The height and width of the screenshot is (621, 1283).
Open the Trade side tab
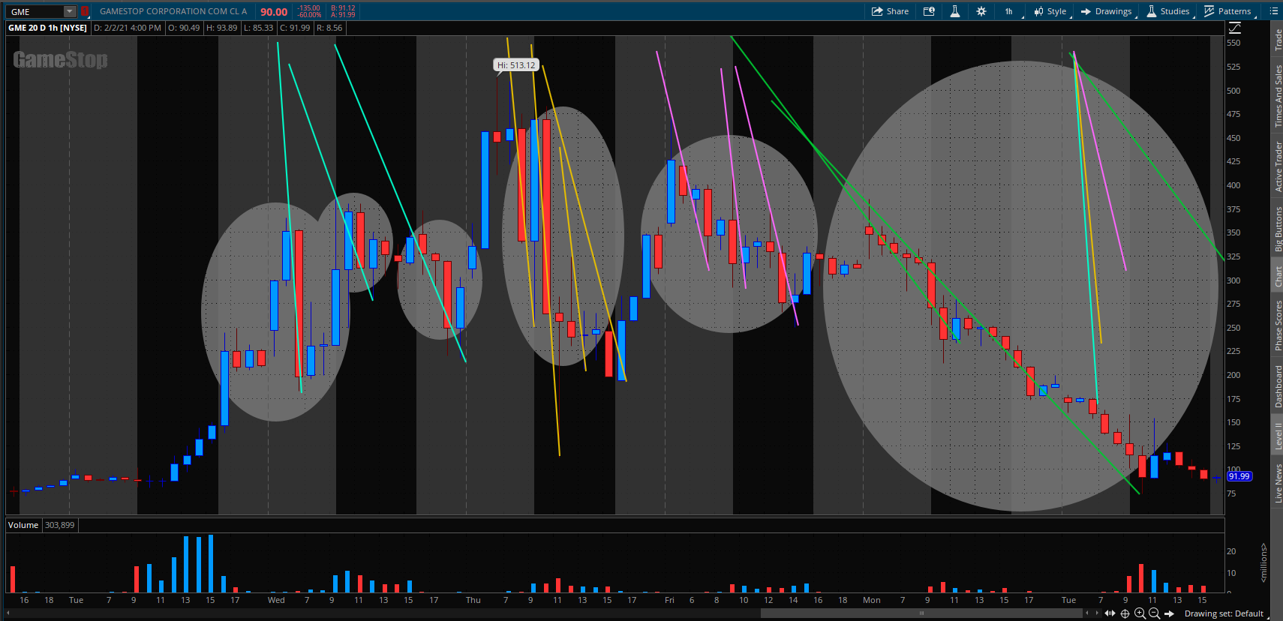[1278, 40]
